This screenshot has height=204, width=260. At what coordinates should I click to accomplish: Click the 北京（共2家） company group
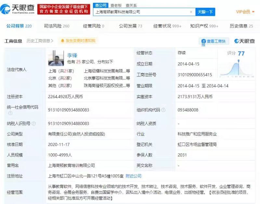coord(60,78)
